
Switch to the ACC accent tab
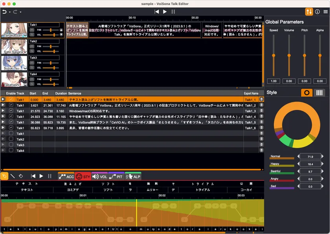(x=66, y=177)
